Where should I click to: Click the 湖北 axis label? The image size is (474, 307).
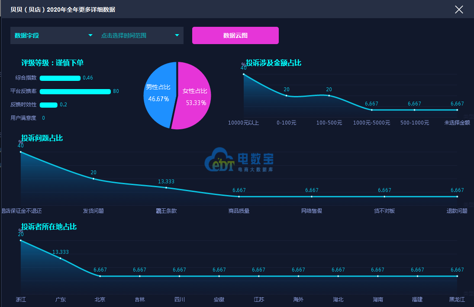(x=338, y=300)
